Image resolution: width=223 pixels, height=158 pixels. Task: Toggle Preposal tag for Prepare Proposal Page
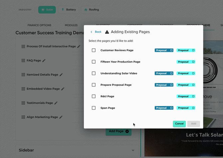coord(164,85)
